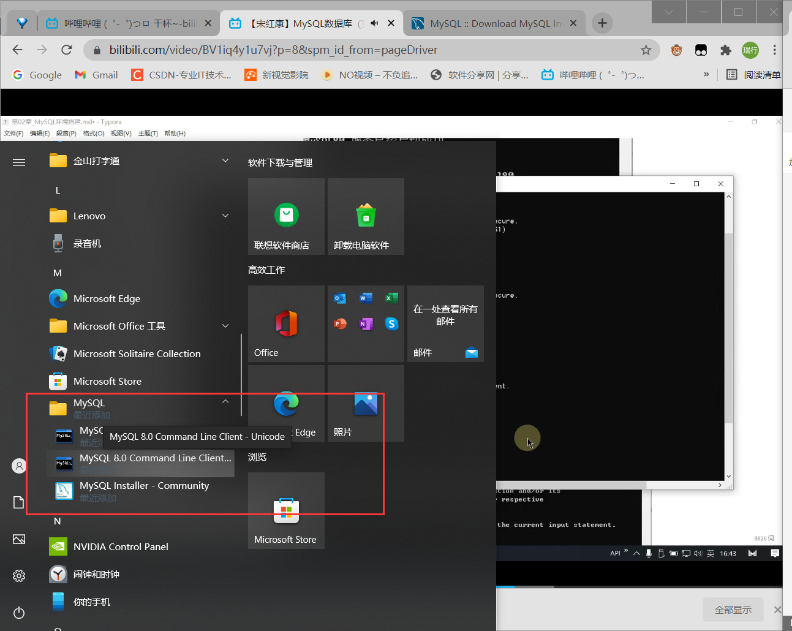
Task: Collapse the MySQL folder chevron
Action: pyautogui.click(x=225, y=402)
